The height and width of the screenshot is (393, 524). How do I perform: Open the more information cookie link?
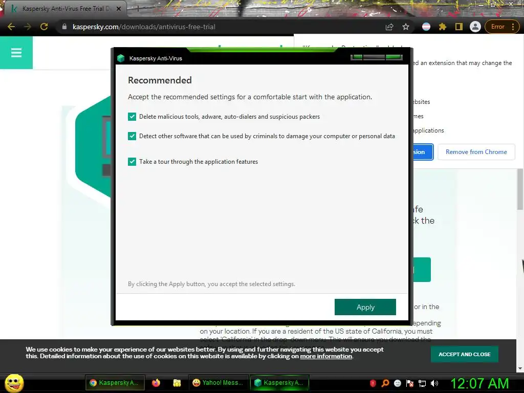326,356
